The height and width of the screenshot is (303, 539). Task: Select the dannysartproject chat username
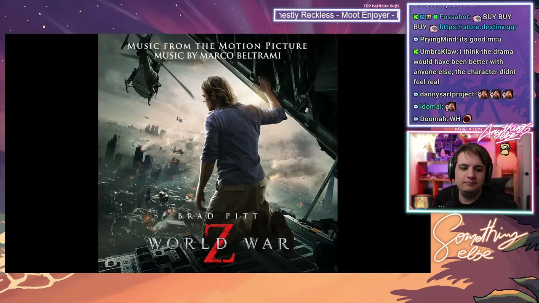(447, 94)
